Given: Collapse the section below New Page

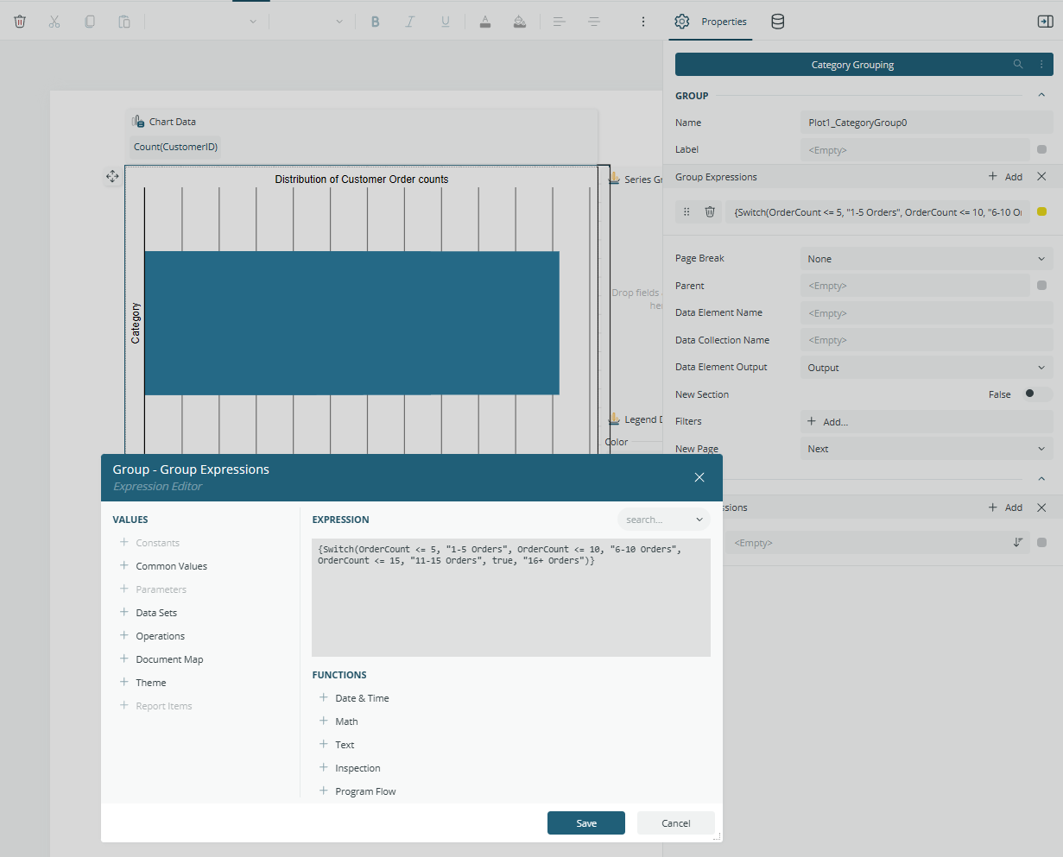Looking at the screenshot, I should pos(1041,478).
